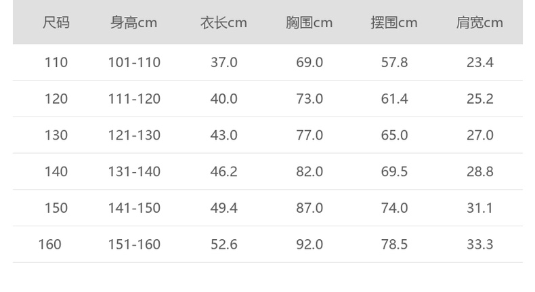Click the 92.0 chest measurement value
This screenshot has width=535, height=292.
pos(309,245)
